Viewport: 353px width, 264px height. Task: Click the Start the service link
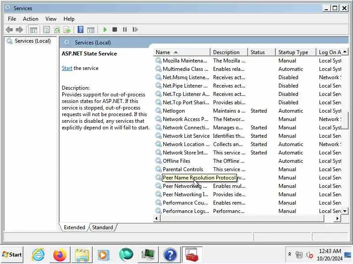pos(67,68)
